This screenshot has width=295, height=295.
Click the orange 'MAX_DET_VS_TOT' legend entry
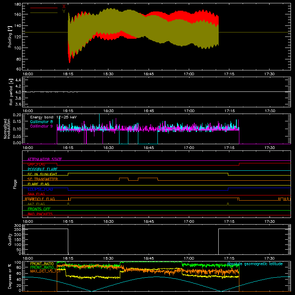coord(45,271)
